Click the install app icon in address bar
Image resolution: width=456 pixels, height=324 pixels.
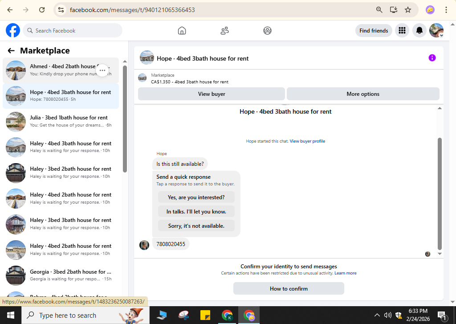394,10
